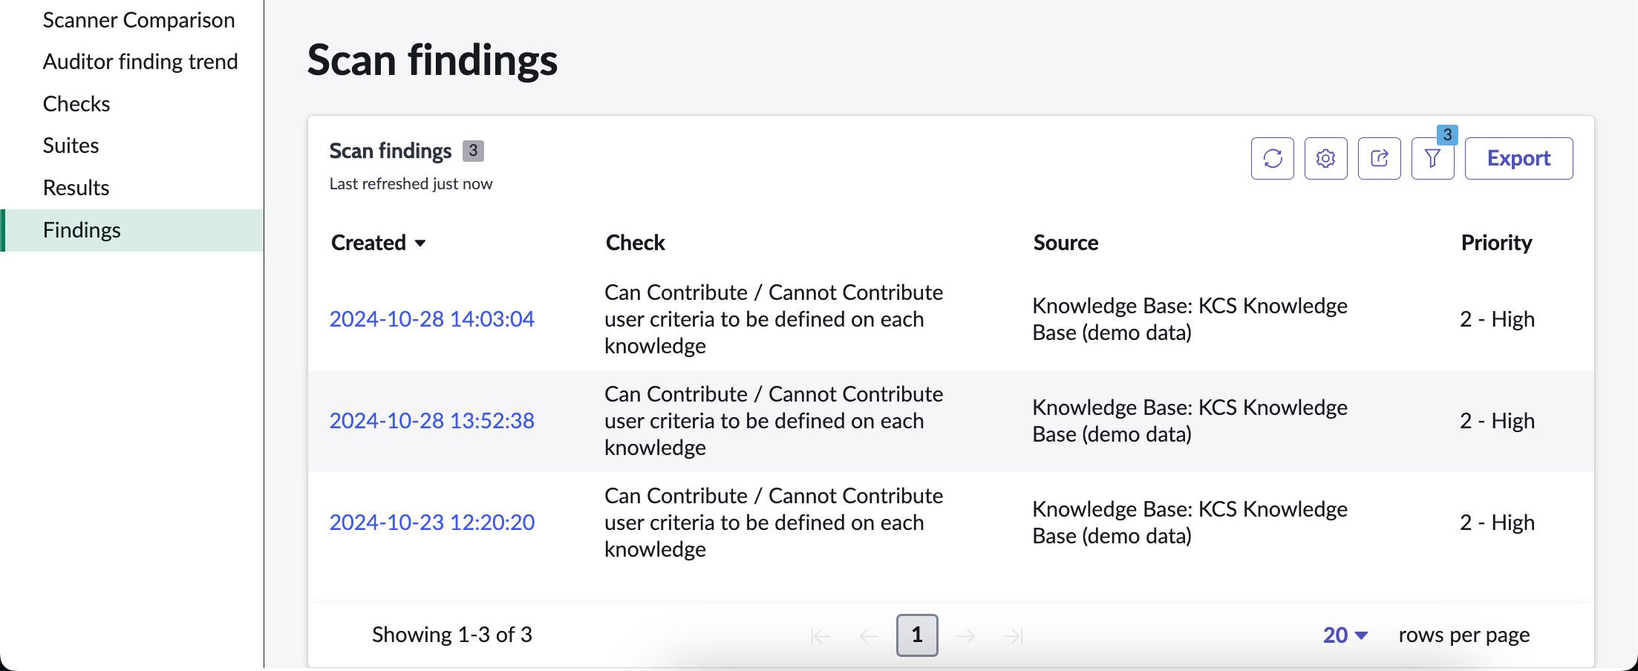
Task: Navigate to Results in sidebar
Action: coord(76,188)
